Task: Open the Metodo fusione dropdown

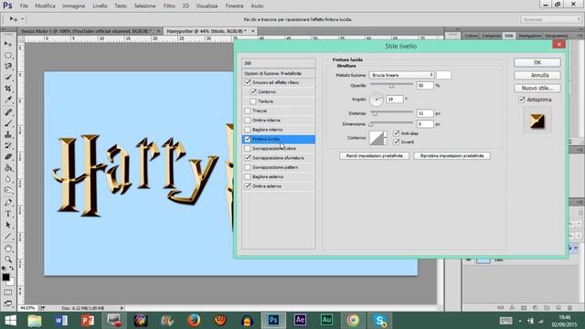Action: (x=402, y=75)
